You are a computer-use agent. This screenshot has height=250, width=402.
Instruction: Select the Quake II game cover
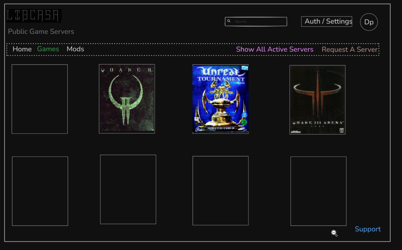pos(127,99)
